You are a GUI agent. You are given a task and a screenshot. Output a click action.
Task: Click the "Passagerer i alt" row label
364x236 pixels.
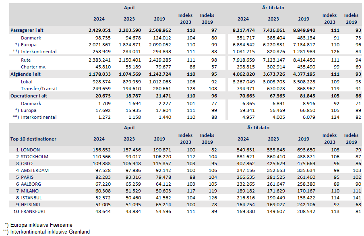tap(30, 30)
